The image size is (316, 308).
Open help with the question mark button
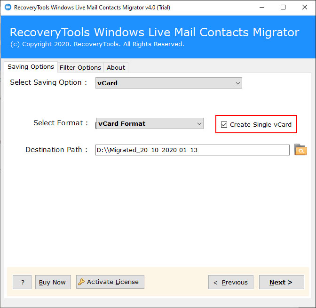[22, 282]
